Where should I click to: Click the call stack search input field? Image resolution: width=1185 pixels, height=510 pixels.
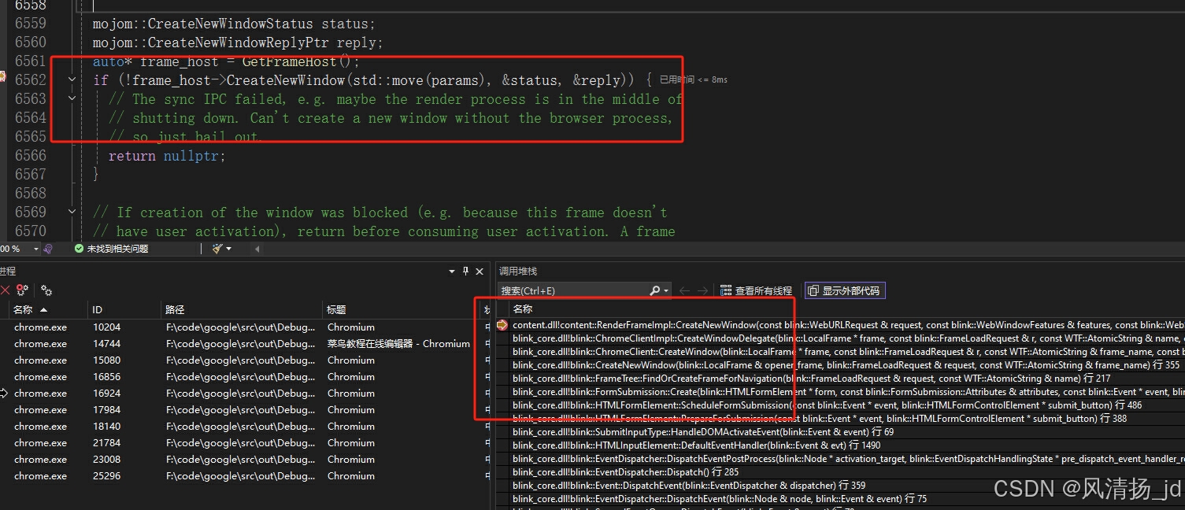(573, 290)
